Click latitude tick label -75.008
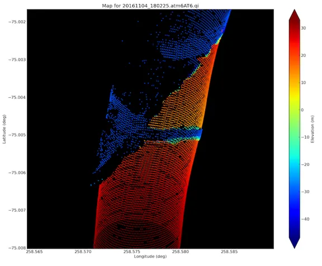This screenshot has width=322, height=266. (x=17, y=248)
